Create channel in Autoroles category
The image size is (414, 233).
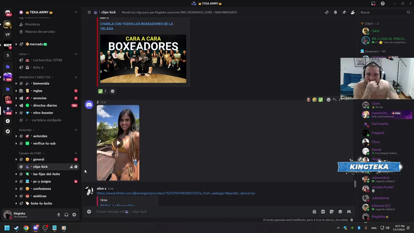click(76, 130)
